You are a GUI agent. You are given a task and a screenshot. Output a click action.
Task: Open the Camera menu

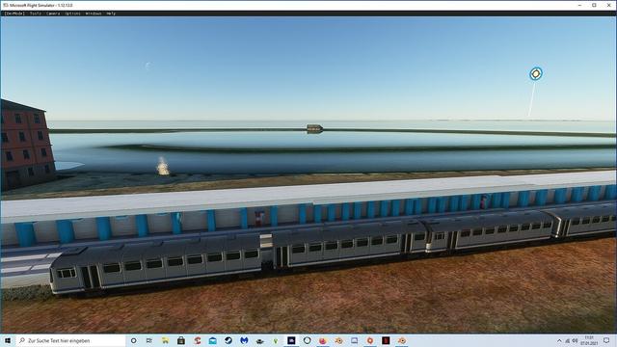pyautogui.click(x=53, y=13)
